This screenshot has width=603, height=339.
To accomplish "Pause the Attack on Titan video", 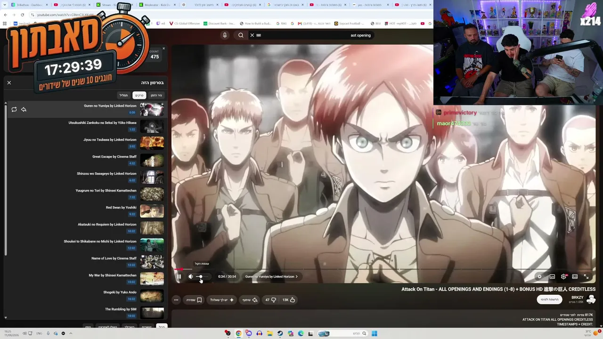I will (179, 276).
